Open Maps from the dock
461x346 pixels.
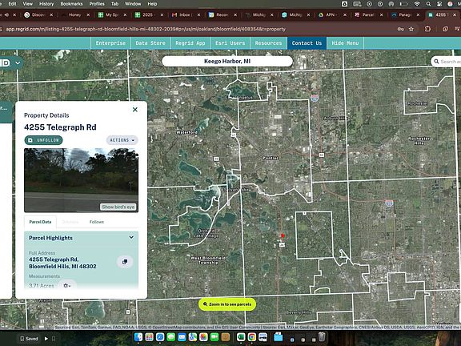point(193,337)
